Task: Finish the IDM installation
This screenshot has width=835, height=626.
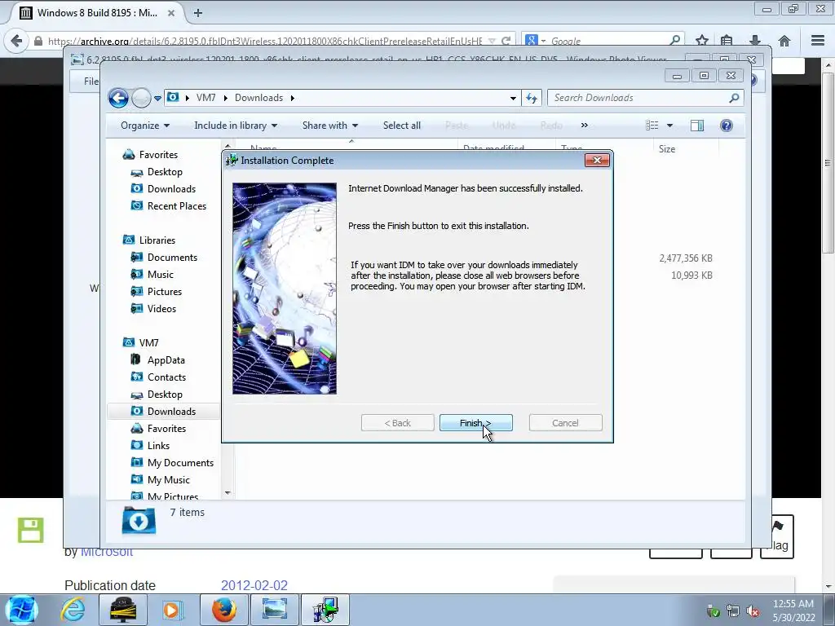Action: pos(475,423)
